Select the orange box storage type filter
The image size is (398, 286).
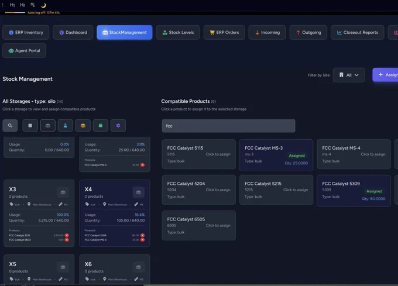pos(83,126)
